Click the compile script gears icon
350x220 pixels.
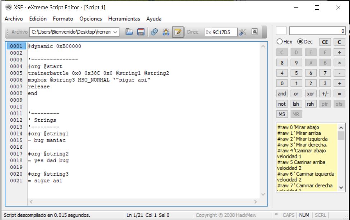(154, 32)
